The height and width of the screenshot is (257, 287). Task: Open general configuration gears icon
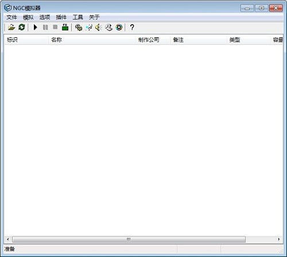[79, 28]
